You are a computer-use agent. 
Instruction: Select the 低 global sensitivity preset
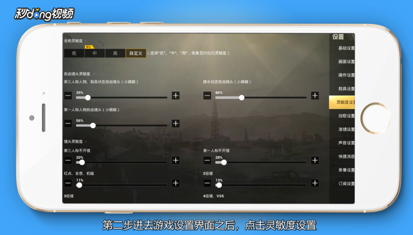74,53
